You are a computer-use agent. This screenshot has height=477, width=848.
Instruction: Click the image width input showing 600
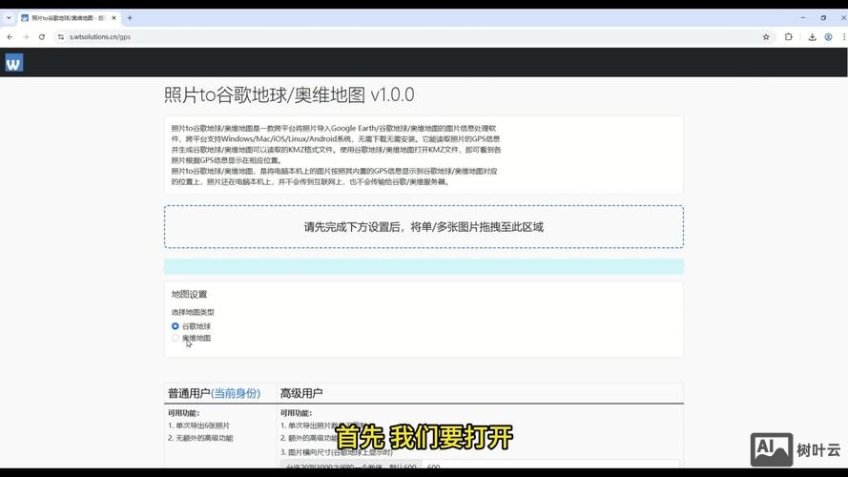551,466
